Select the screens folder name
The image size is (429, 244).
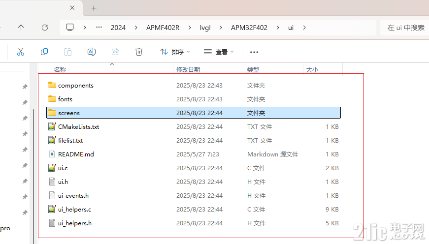[x=69, y=113]
